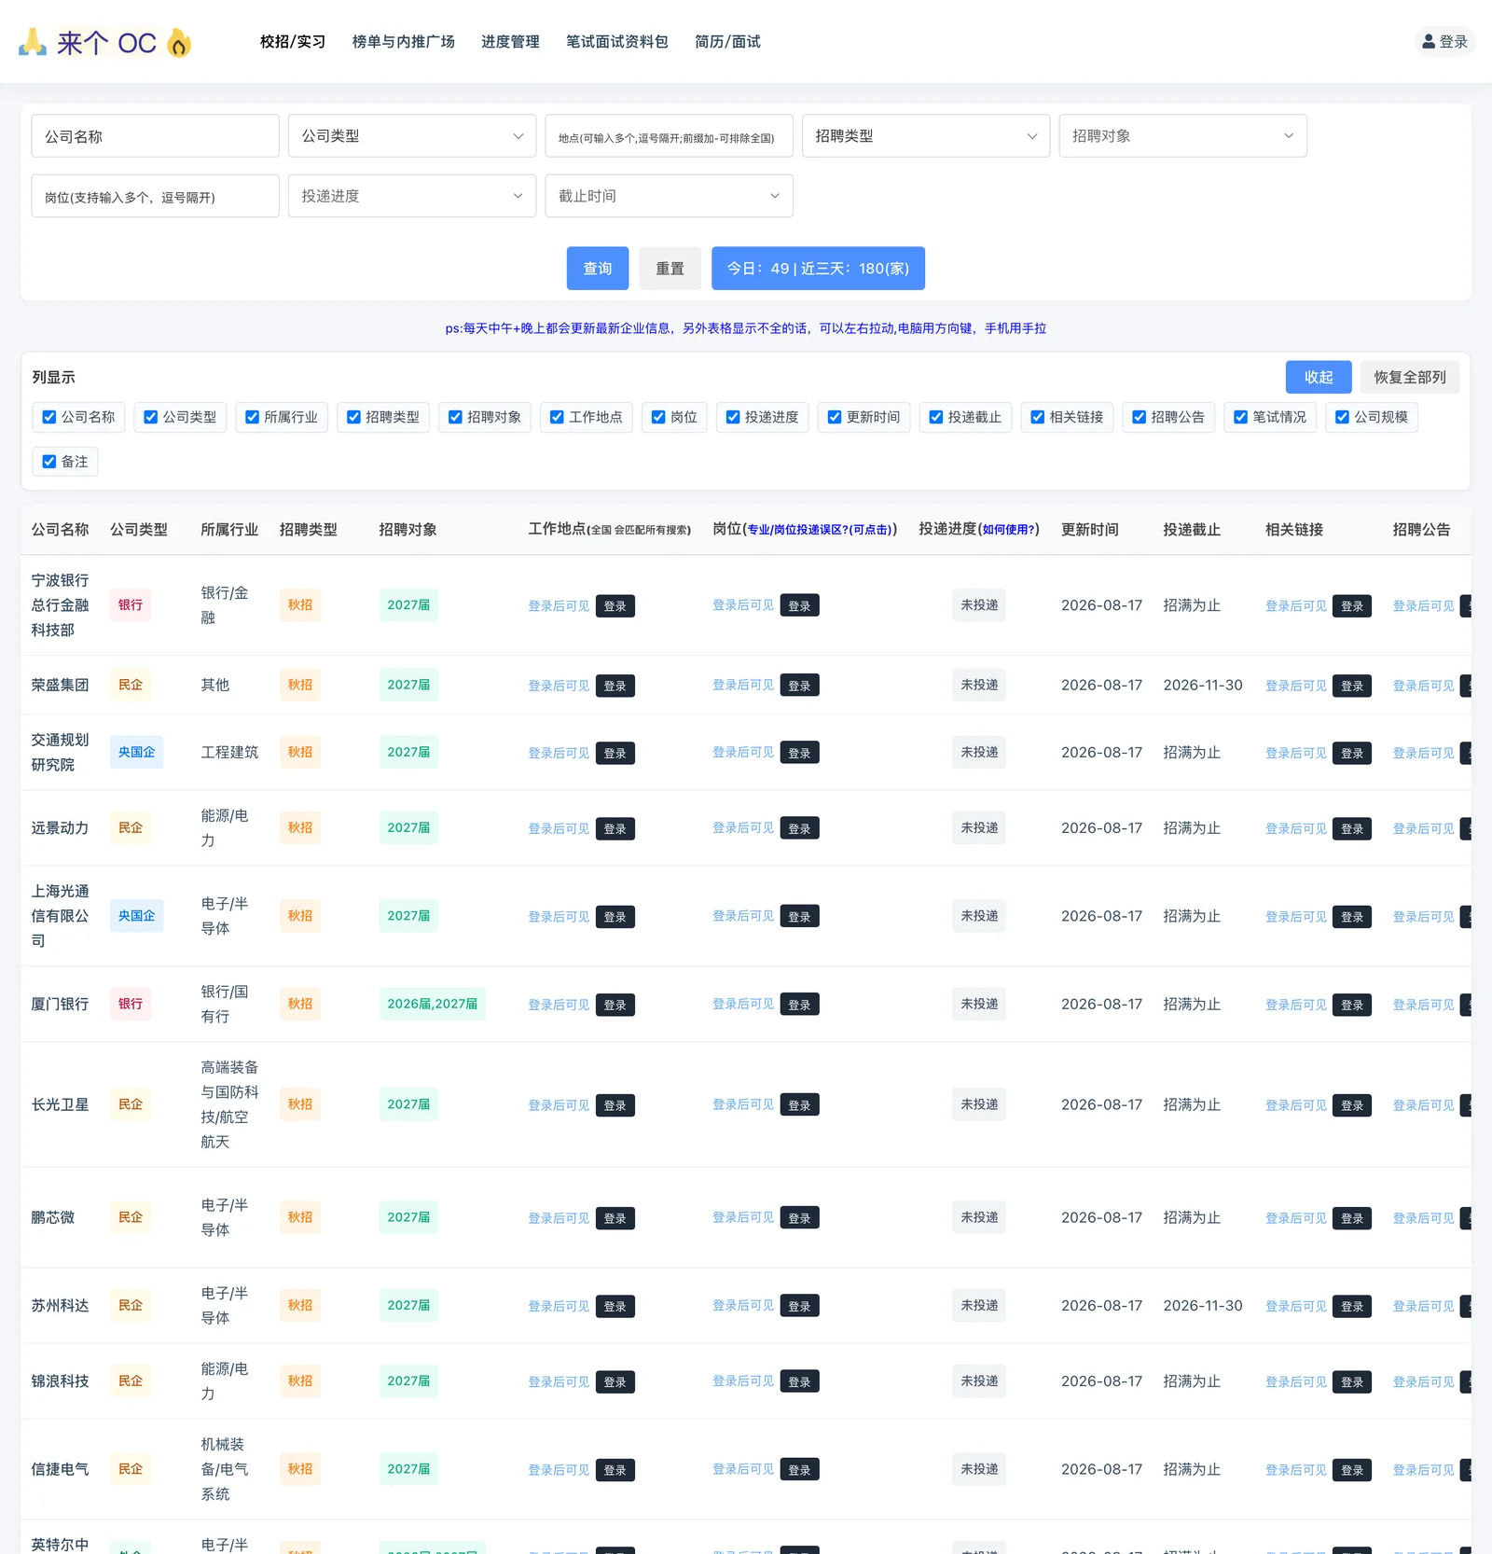Toggle the 投递进度 column checkbox
Screen dimensions: 1492x1554
click(733, 417)
